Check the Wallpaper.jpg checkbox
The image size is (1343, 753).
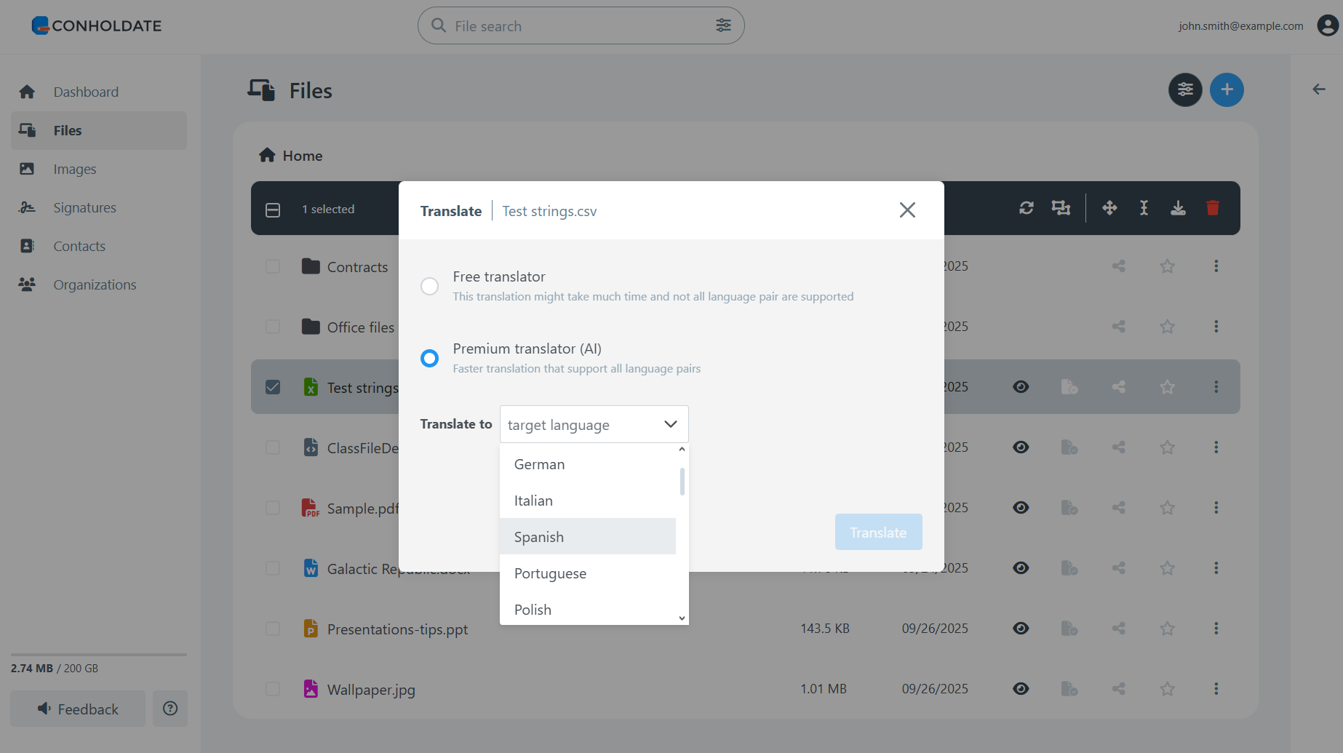pos(273,689)
